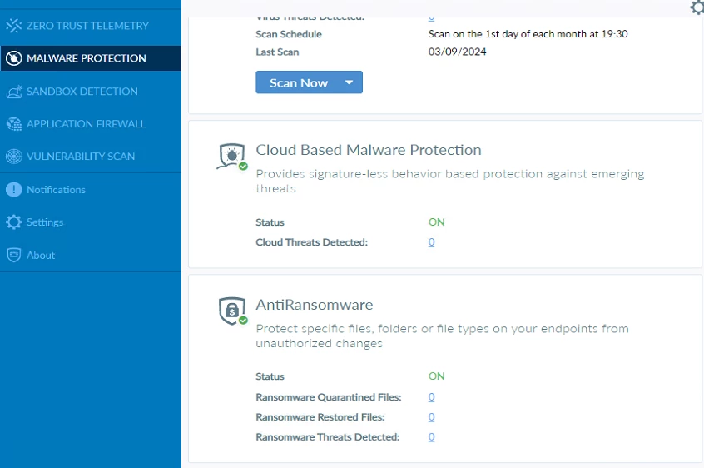704x468 pixels.
Task: Open the ZERO TRUST TELEMETRY section
Action: click(x=87, y=26)
